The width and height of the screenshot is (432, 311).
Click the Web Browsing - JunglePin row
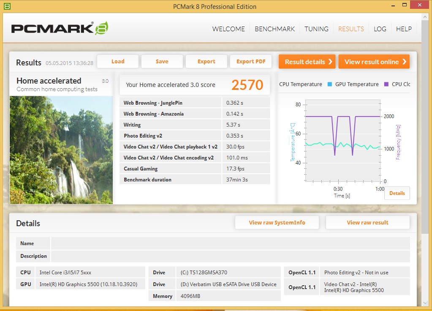pos(195,103)
